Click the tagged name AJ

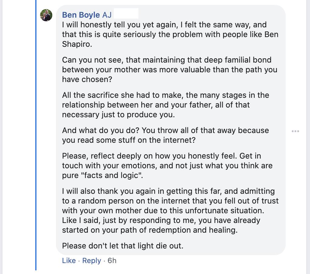[107, 15]
